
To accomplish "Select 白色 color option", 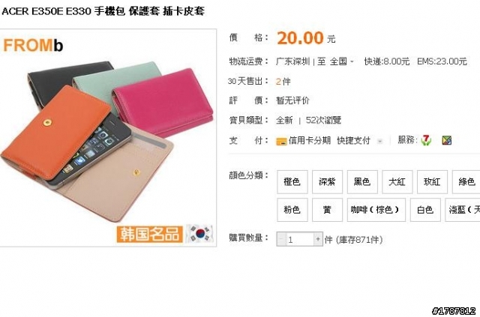I will [425, 210].
